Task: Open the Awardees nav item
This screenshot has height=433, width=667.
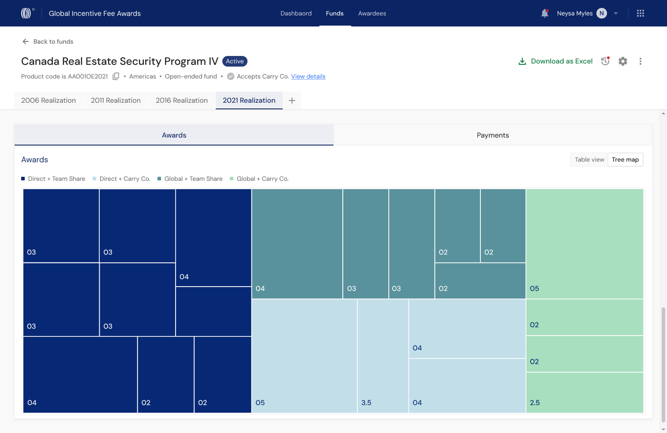Action: click(x=372, y=13)
